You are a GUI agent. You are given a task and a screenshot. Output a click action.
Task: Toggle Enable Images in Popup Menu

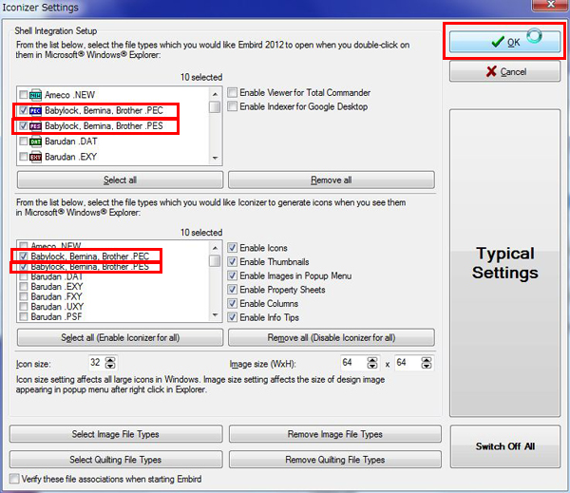click(x=233, y=275)
